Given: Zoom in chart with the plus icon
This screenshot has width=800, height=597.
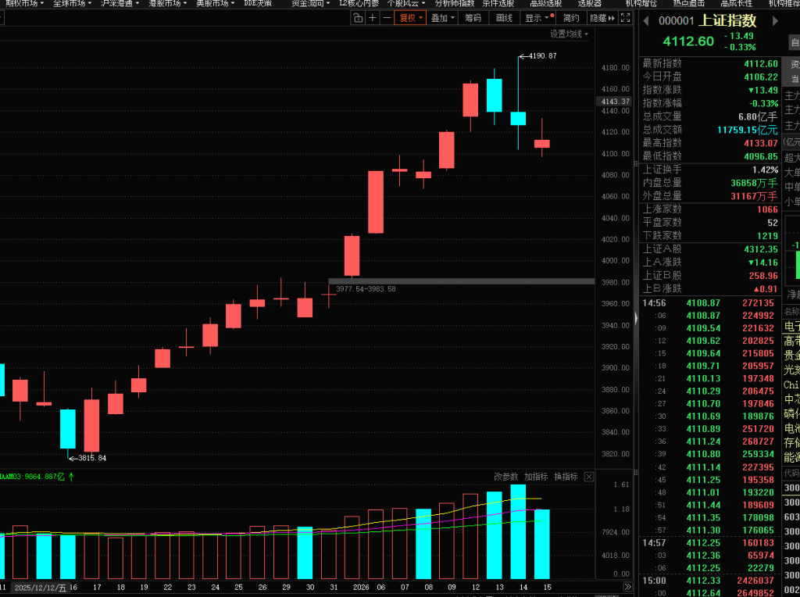Looking at the screenshot, I should coord(372,17).
